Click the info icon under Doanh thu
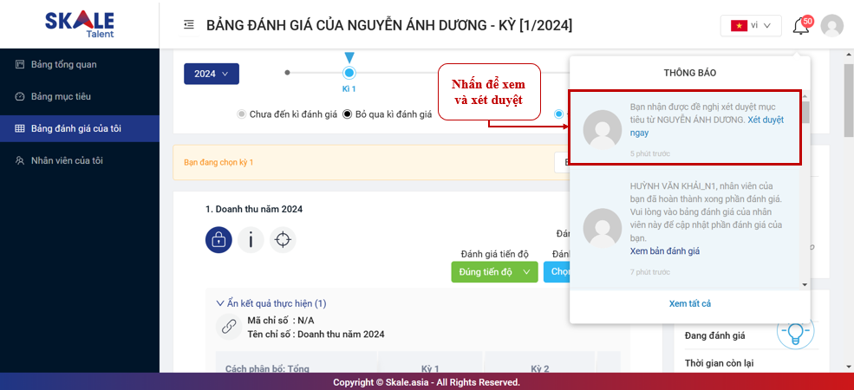Viewport: 854px width, 390px height. [251, 240]
